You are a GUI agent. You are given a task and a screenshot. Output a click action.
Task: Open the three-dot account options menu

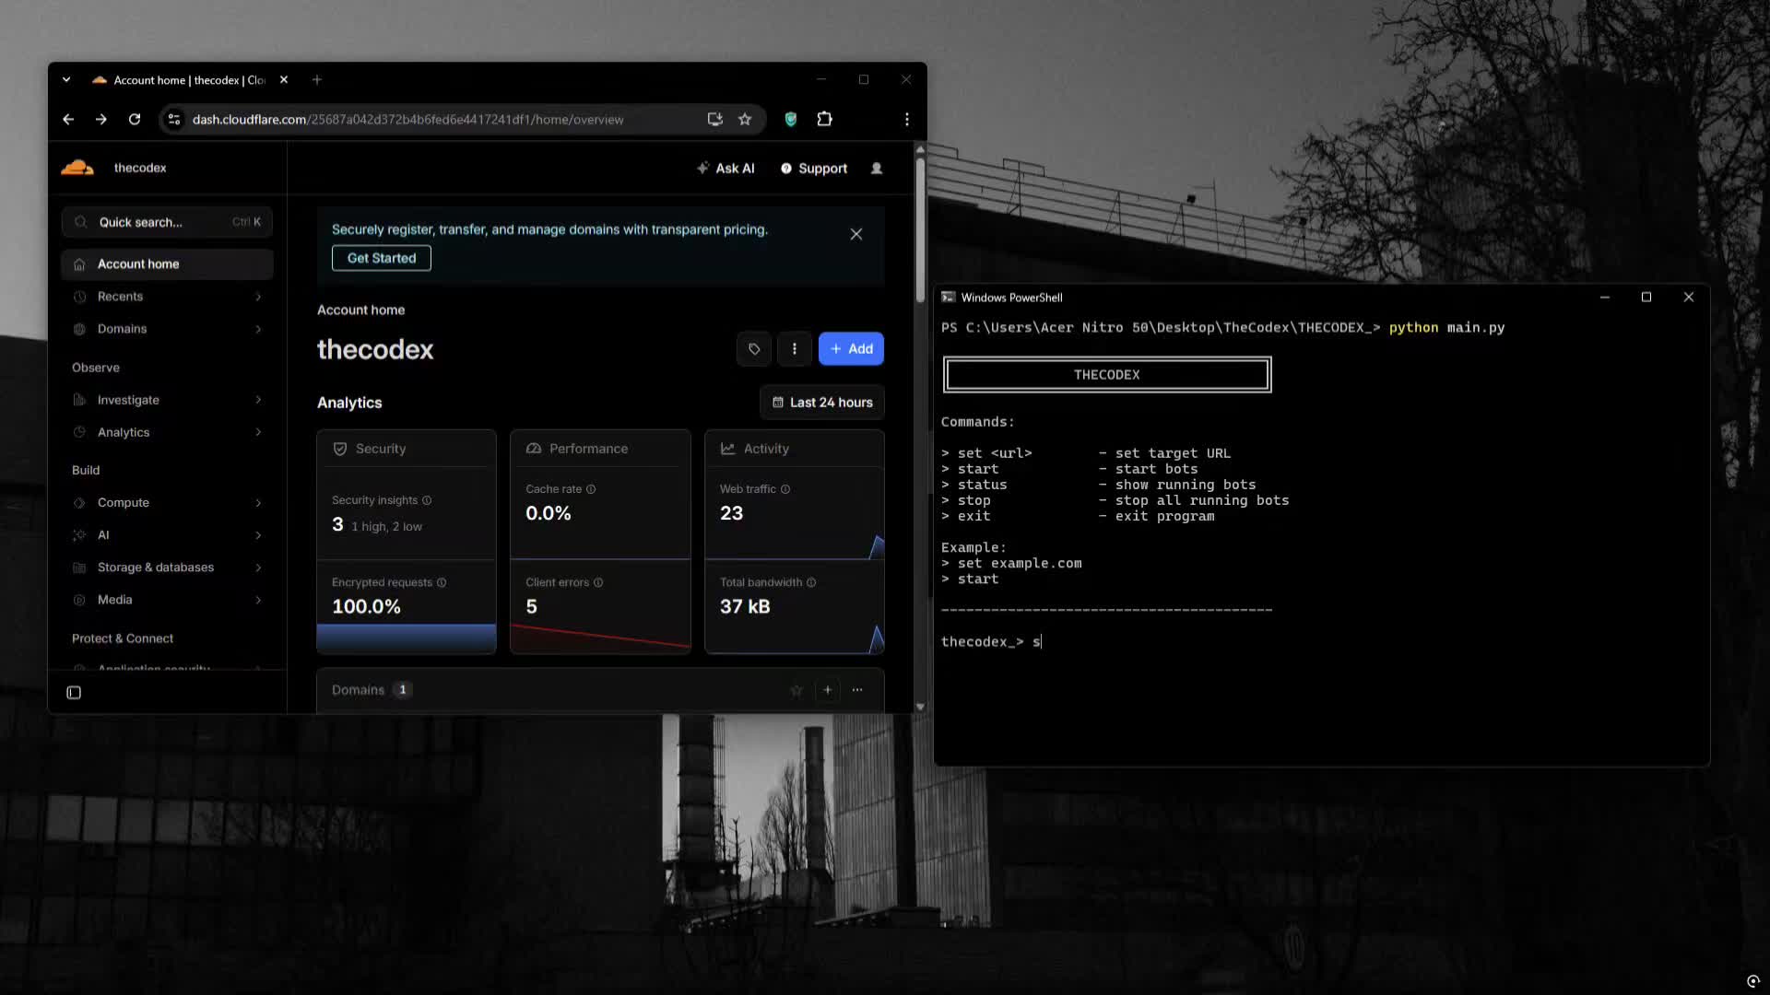pos(794,349)
